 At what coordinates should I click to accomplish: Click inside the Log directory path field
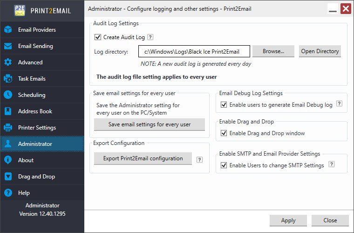pos(194,51)
